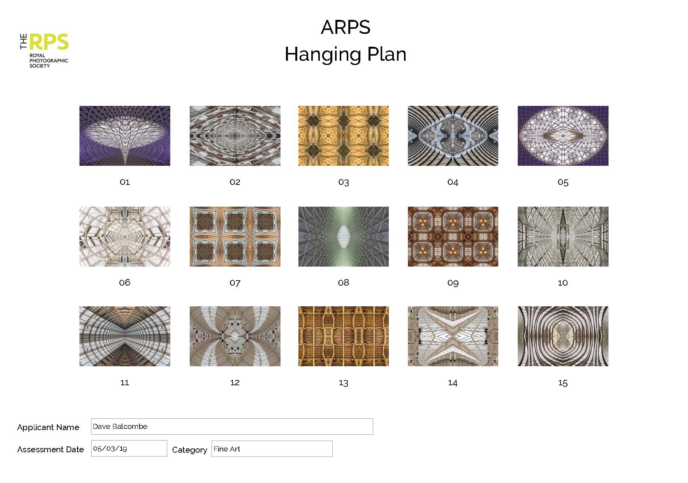Select wooden beam ceiling thumbnail 13
This screenshot has height=483, width=688.
pos(343,336)
